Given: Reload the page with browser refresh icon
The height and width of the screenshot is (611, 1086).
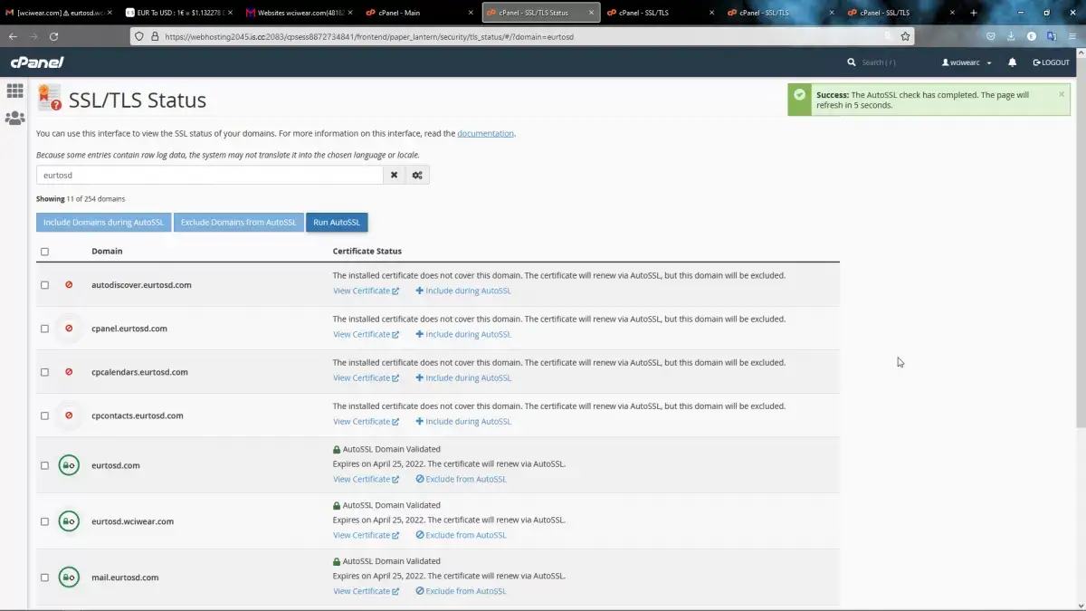Looking at the screenshot, I should click(x=54, y=36).
